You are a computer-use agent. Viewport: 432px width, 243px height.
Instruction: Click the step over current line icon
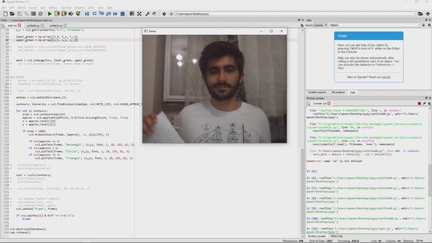point(94,13)
